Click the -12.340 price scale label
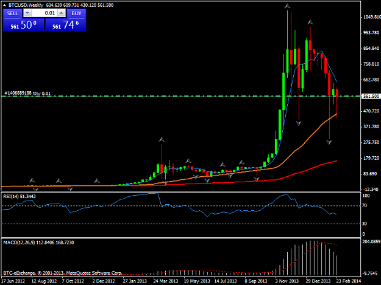 pos(370,189)
